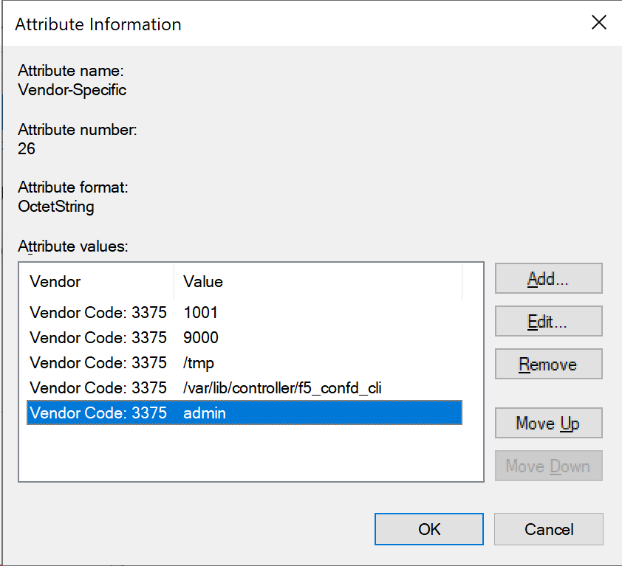622x566 pixels.
Task: Click the Move Up button
Action: pos(548,423)
